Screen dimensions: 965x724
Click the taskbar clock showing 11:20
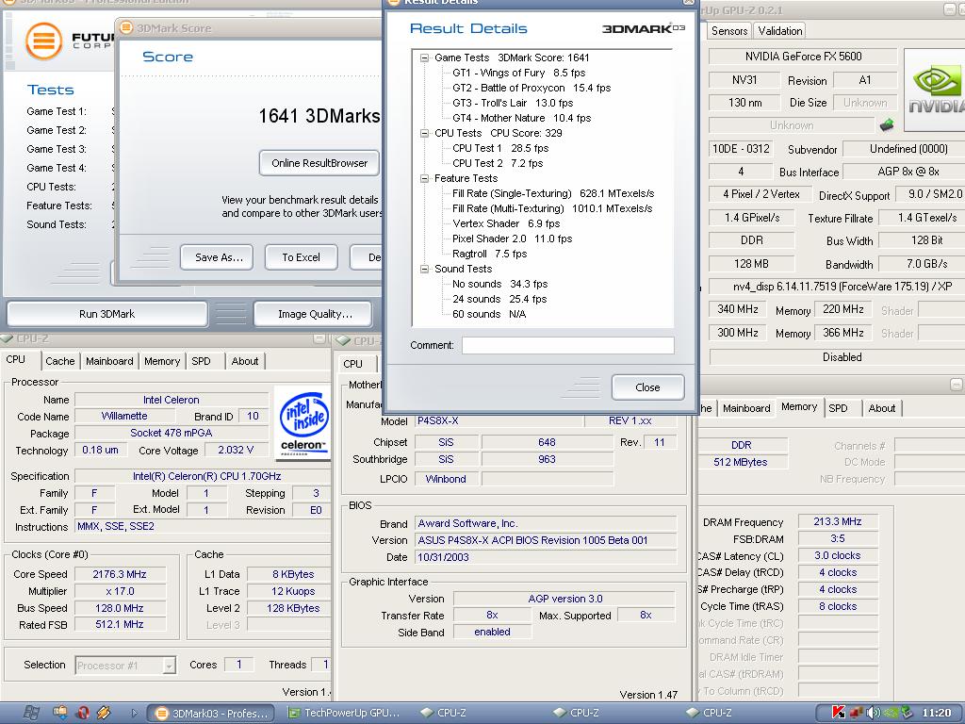point(937,713)
